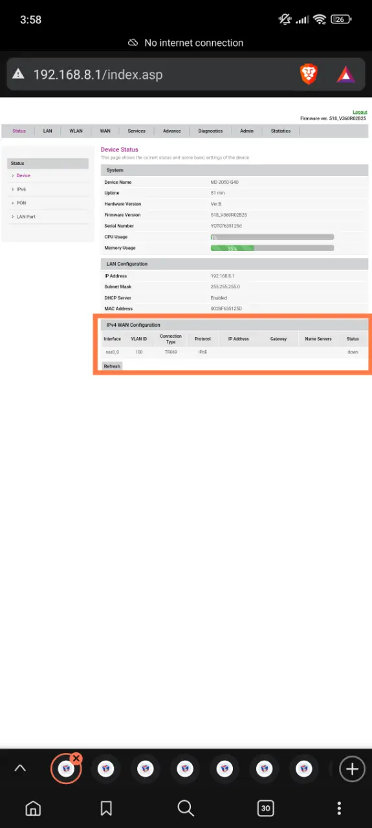Switch to the WLAN tab
Screen dimensions: 372x828
click(x=76, y=131)
